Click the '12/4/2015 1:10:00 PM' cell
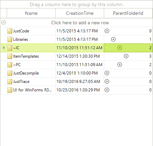153x146 pixels. pos(80,73)
